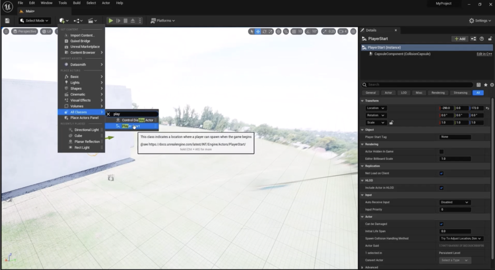Click the Details search field
The image size is (495, 270).
(417, 85)
